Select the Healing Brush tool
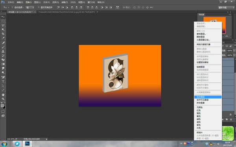This screenshot has height=147, width=236. (3, 43)
